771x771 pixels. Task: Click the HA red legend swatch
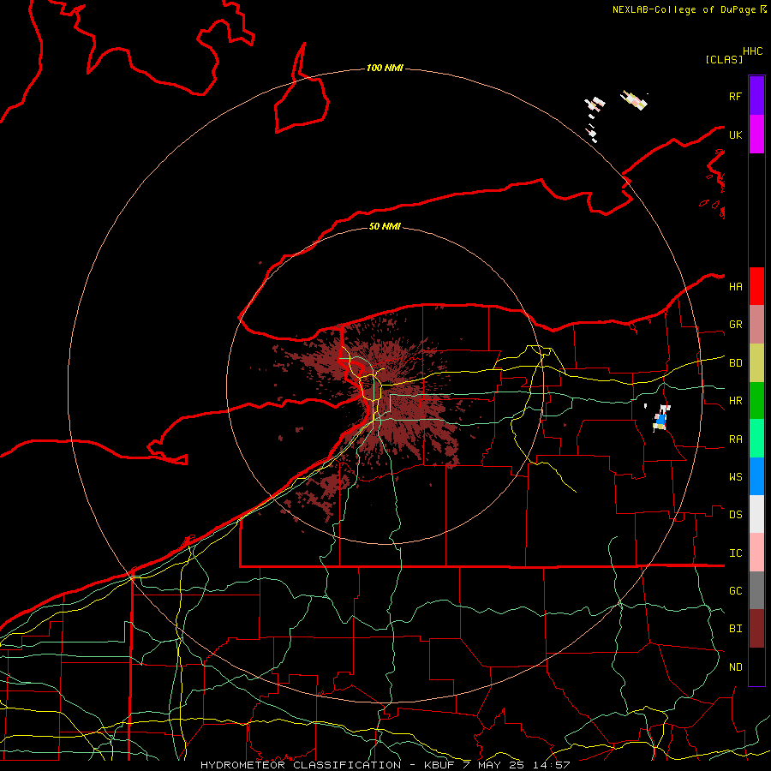[756, 286]
